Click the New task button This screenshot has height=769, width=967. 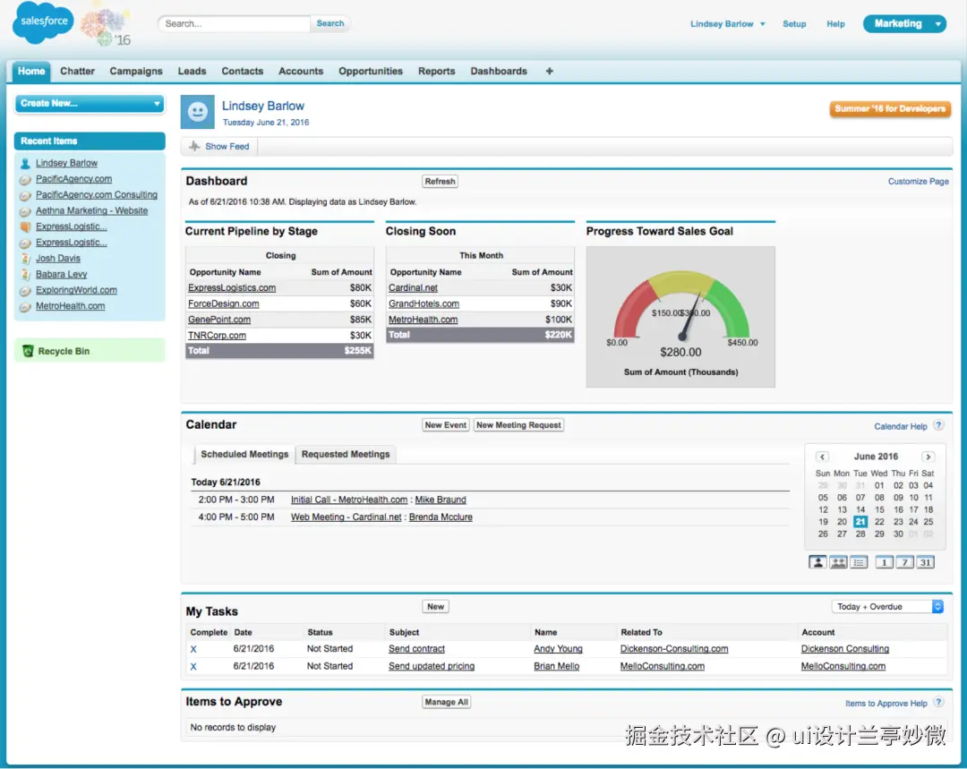pyautogui.click(x=435, y=607)
